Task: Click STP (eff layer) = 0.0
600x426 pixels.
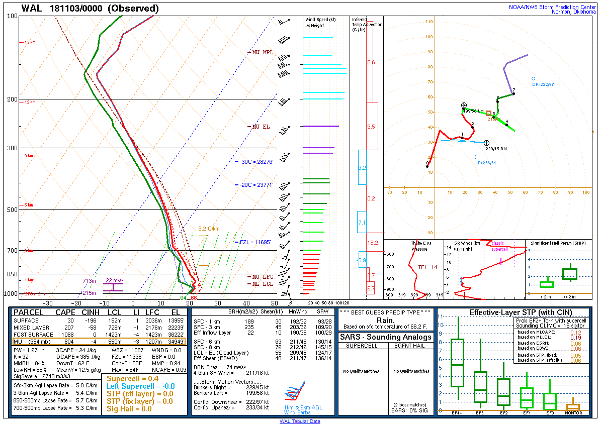Action: (140, 394)
